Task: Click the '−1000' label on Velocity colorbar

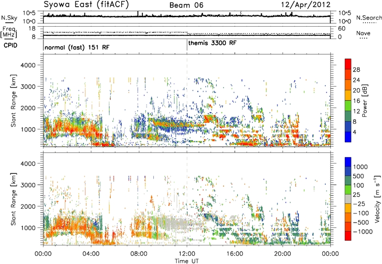Action: [x=362, y=232]
